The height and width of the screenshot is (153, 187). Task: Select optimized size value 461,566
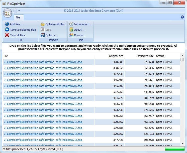[149, 122]
